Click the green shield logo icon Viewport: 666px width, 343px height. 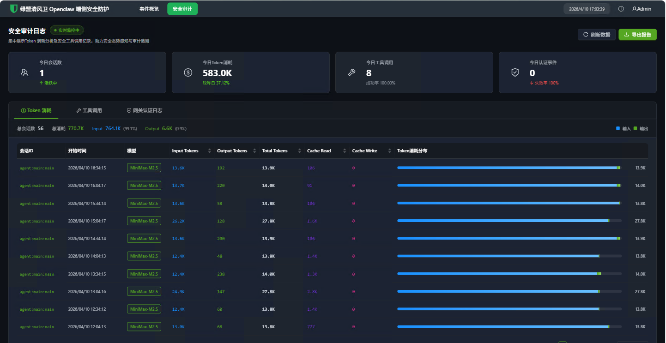coord(14,9)
